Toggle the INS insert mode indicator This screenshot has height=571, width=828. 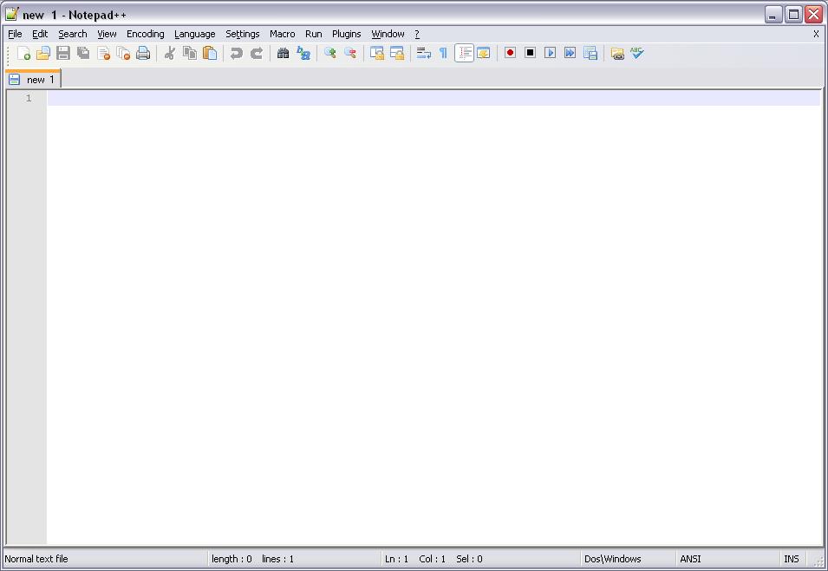[791, 559]
